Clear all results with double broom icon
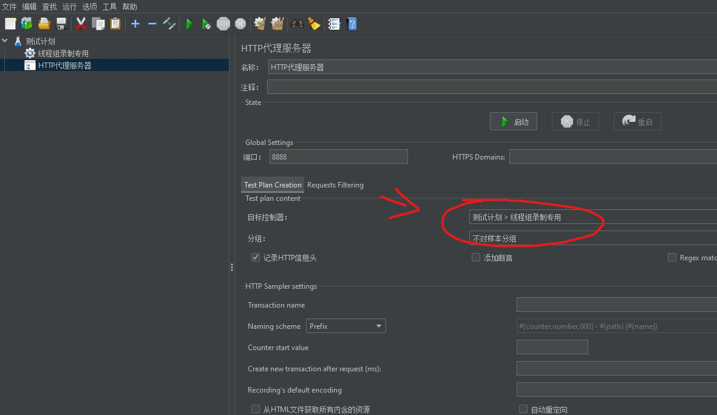 pos(277,23)
